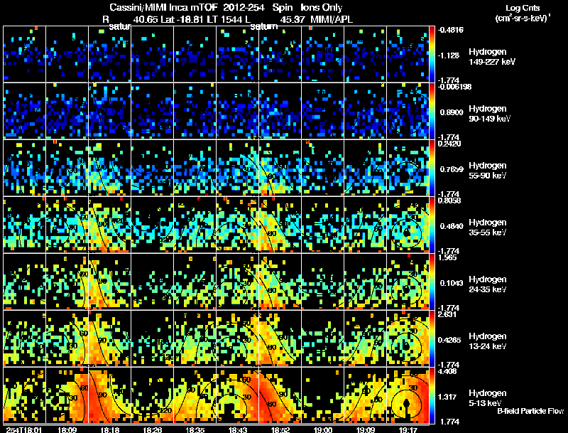Select the 13-24 keV image at 18:52
The image size is (568, 433).
(x=280, y=338)
